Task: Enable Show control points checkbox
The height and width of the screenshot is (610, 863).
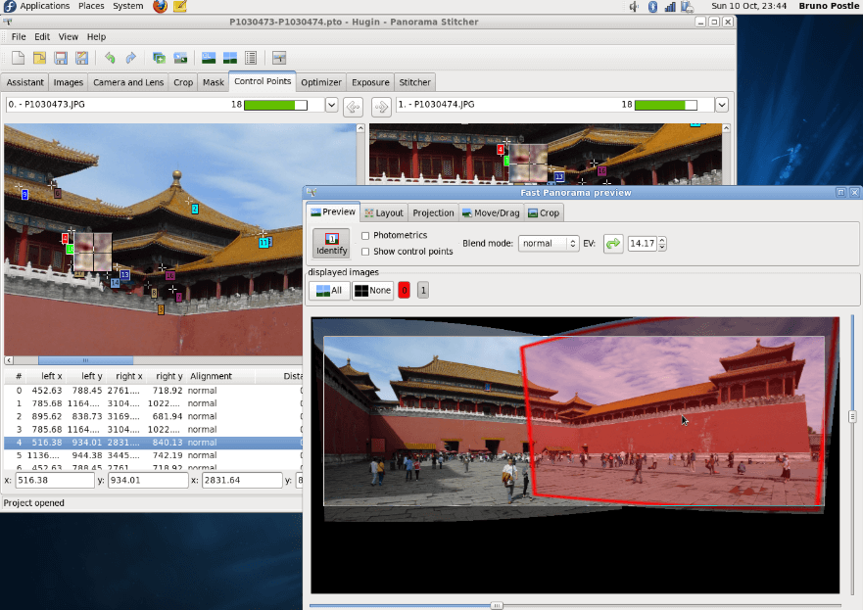Action: (365, 252)
